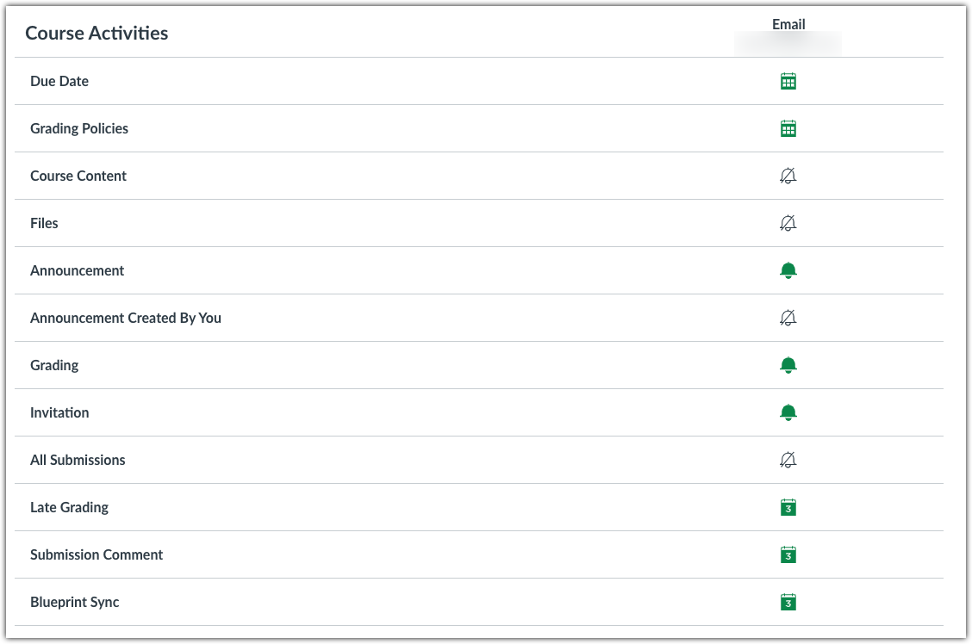Screen dimensions: 972x644
Task: Click the Submission Comment daily summary icon
Action: point(788,554)
